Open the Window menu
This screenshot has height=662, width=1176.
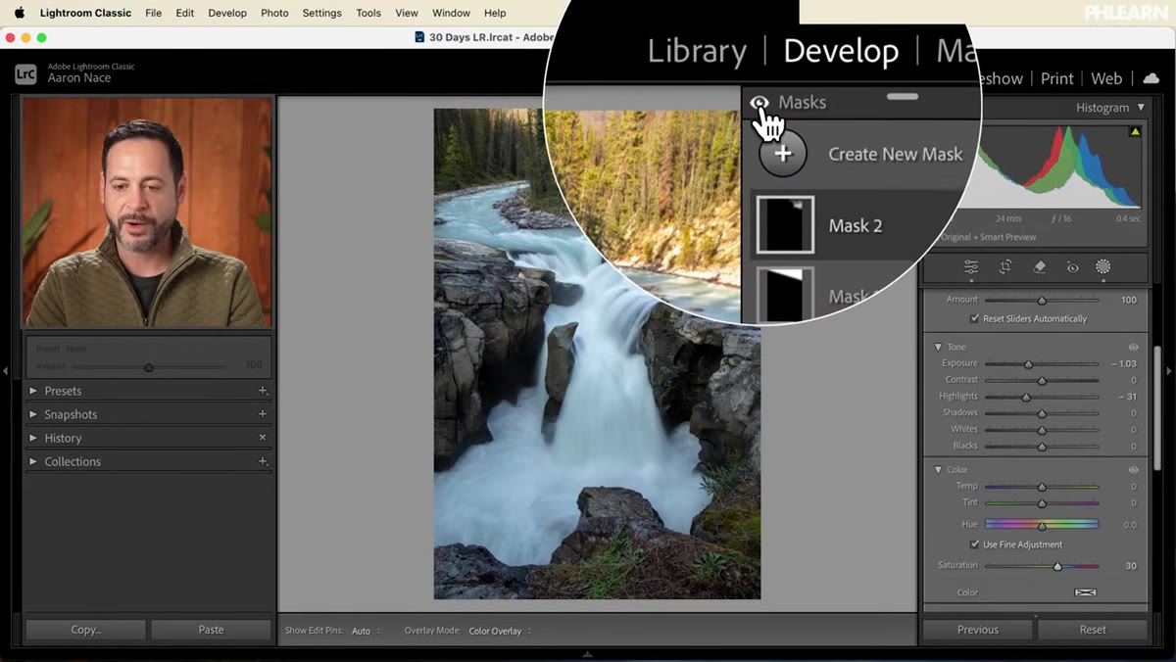[x=451, y=13]
